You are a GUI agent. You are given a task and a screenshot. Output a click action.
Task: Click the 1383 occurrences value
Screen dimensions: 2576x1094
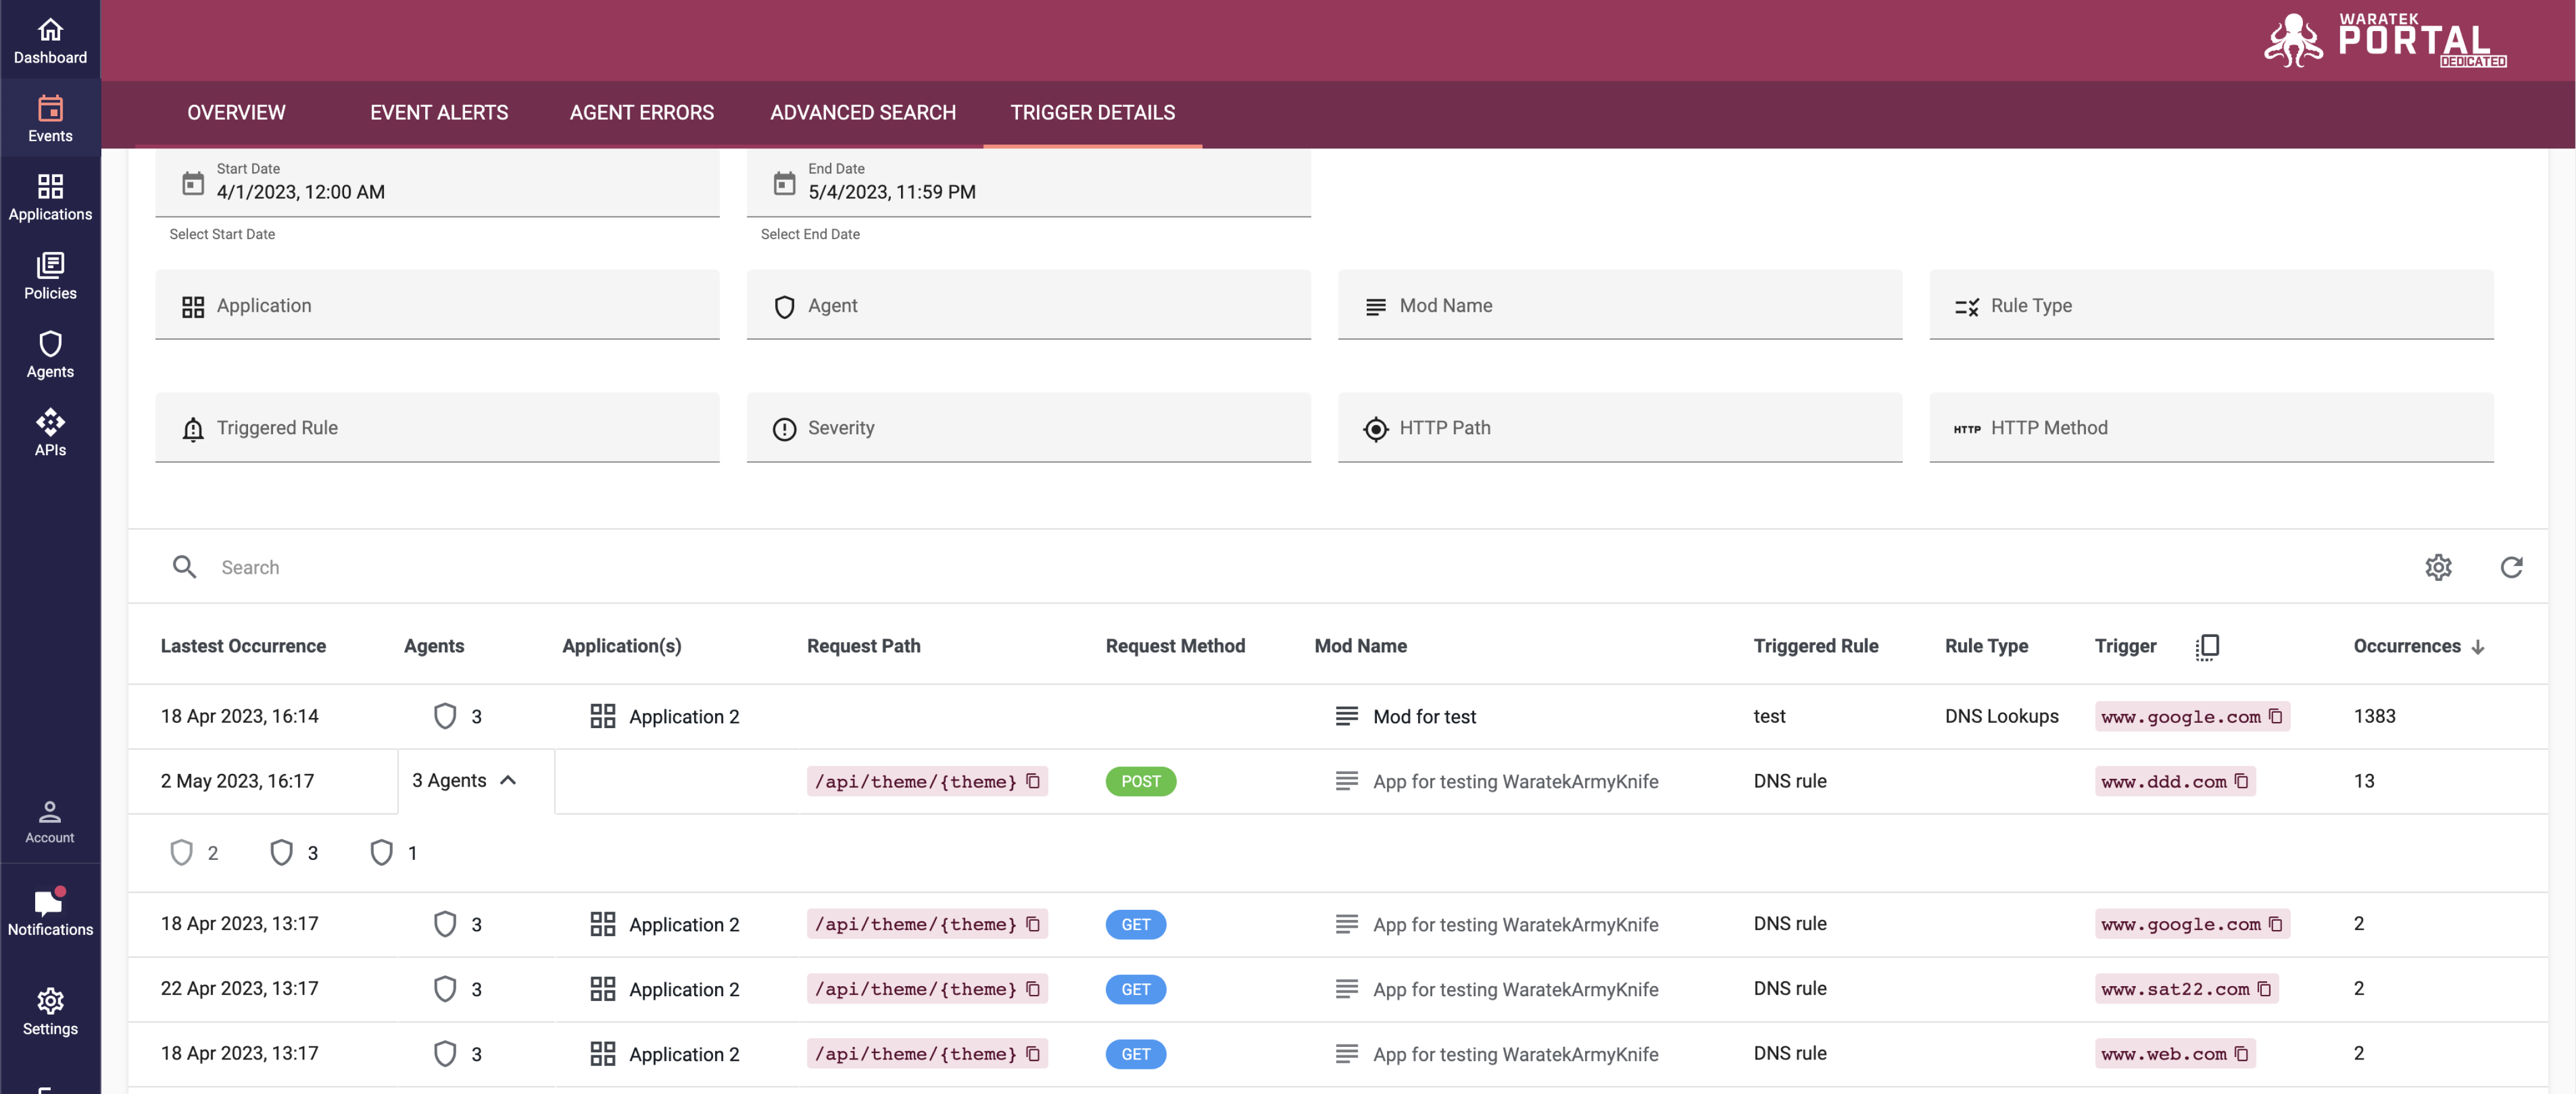2374,716
